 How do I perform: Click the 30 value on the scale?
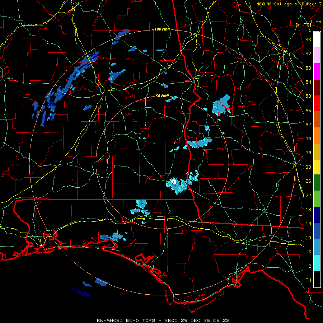coord(308,167)
